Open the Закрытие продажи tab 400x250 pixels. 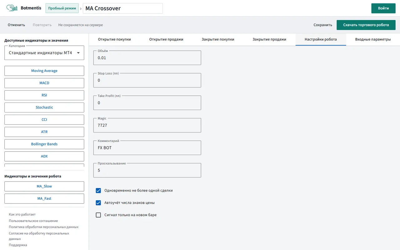pos(269,39)
